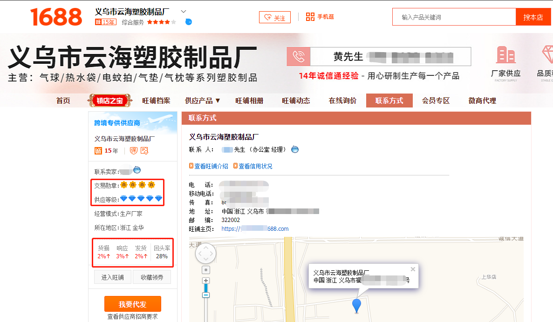Click the 回头率 28% value
This screenshot has height=322, width=553.
coord(162,256)
